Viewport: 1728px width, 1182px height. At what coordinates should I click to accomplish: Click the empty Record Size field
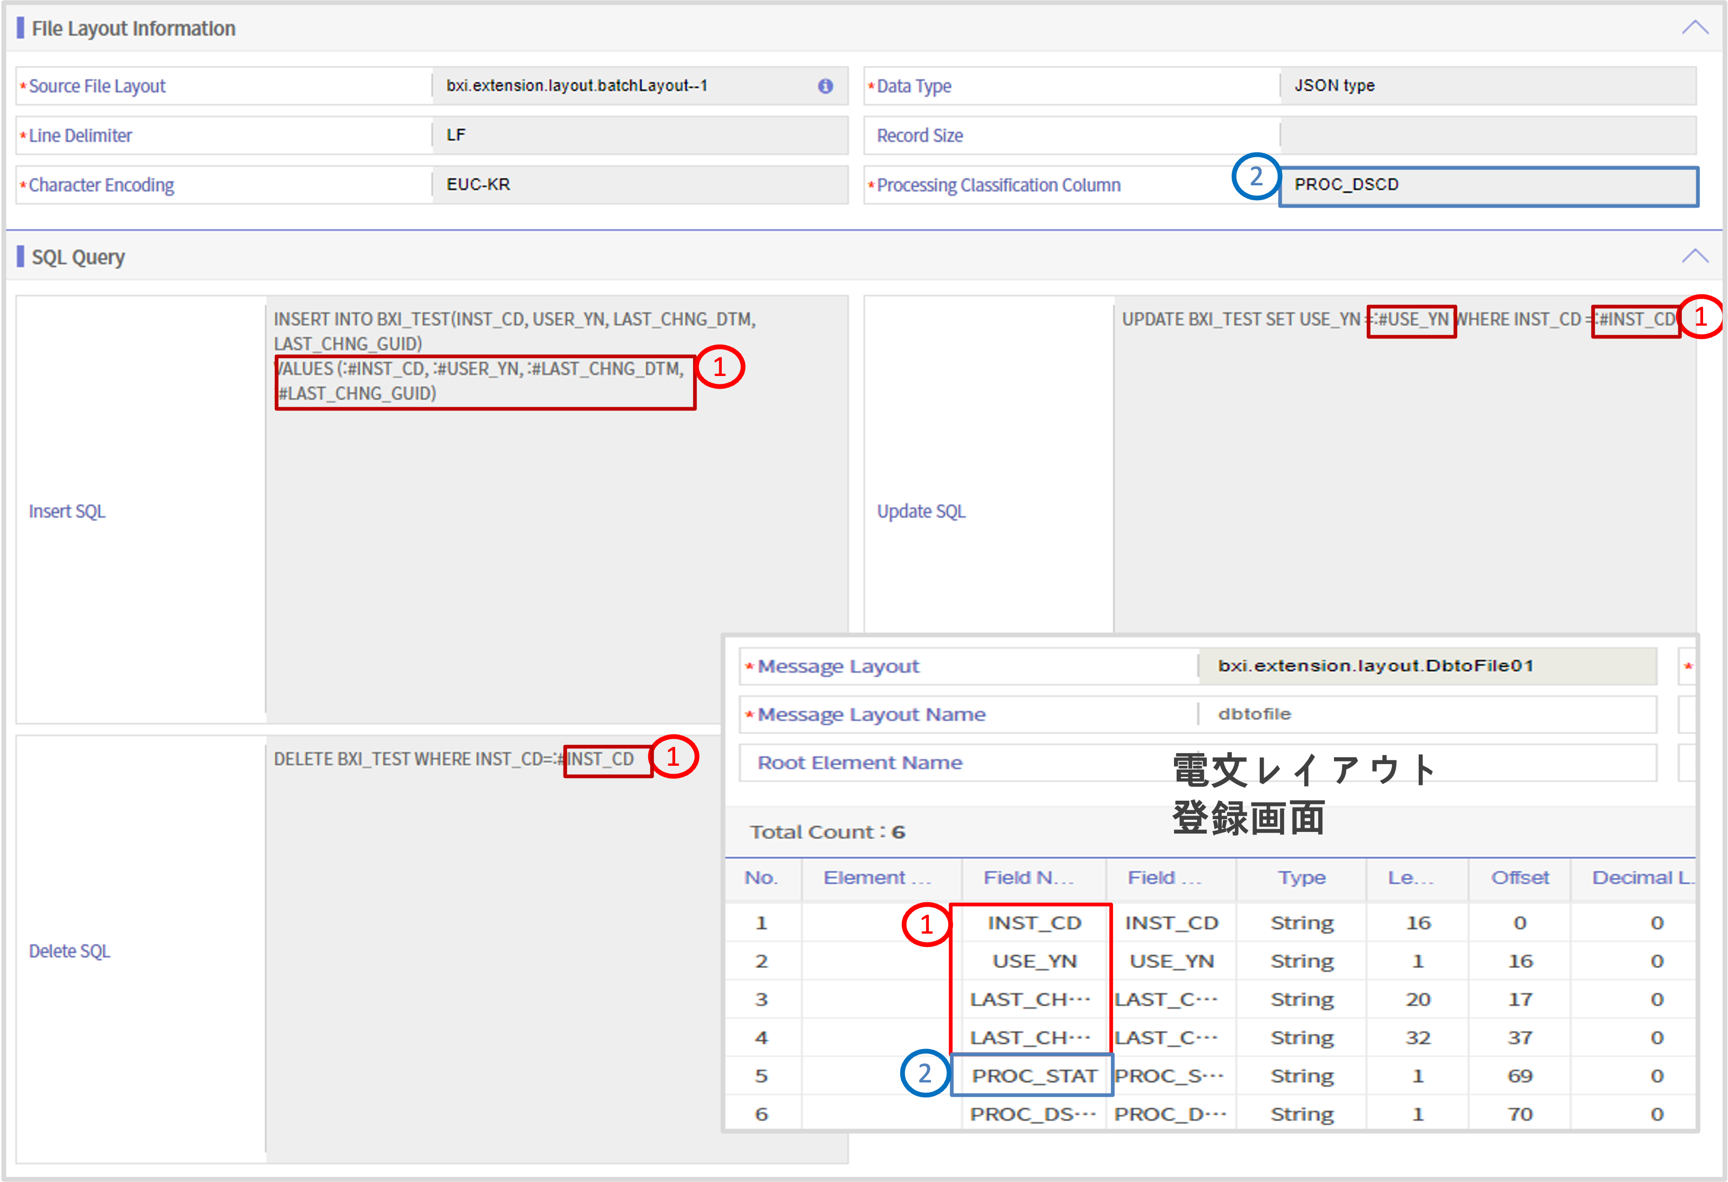click(1487, 135)
